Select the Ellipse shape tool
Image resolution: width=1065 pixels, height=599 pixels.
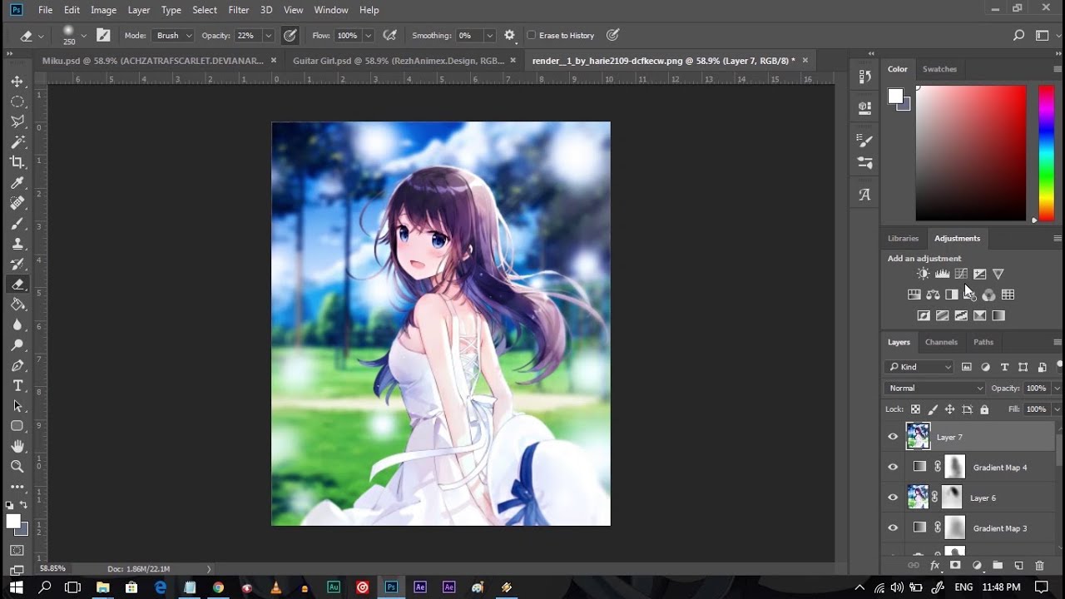[x=17, y=426]
